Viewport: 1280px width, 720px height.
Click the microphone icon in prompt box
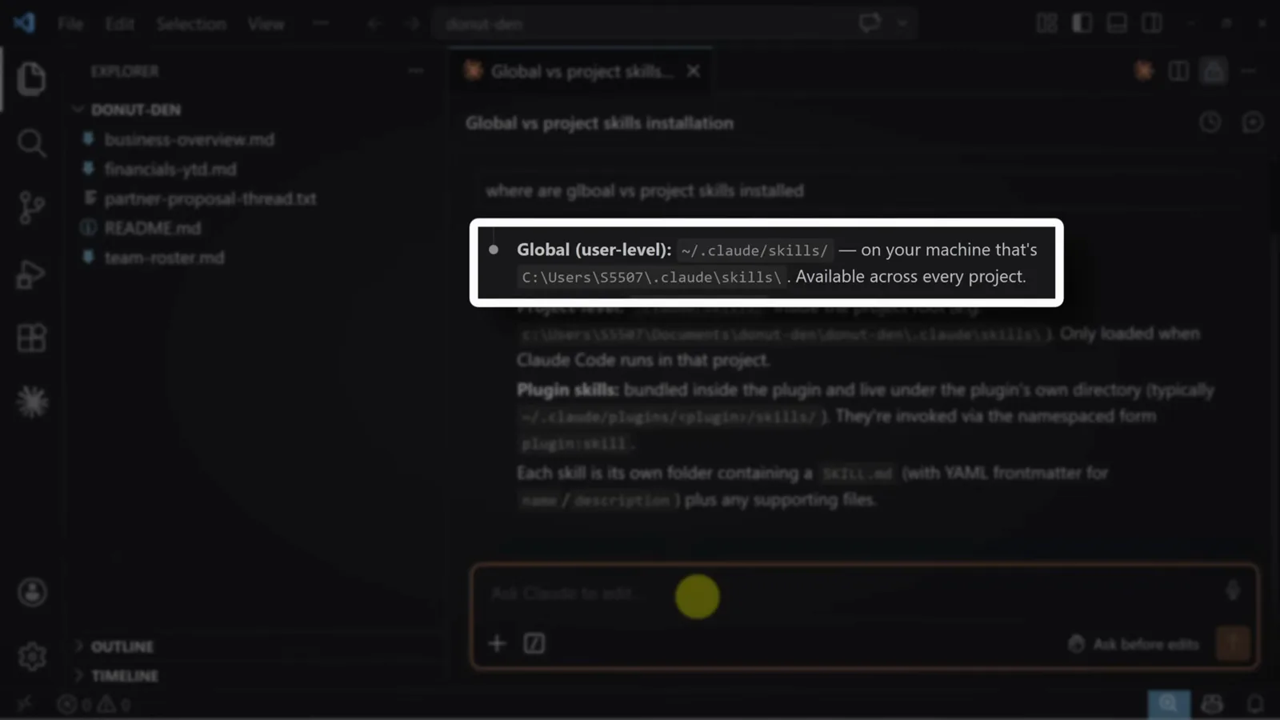pos(1233,590)
